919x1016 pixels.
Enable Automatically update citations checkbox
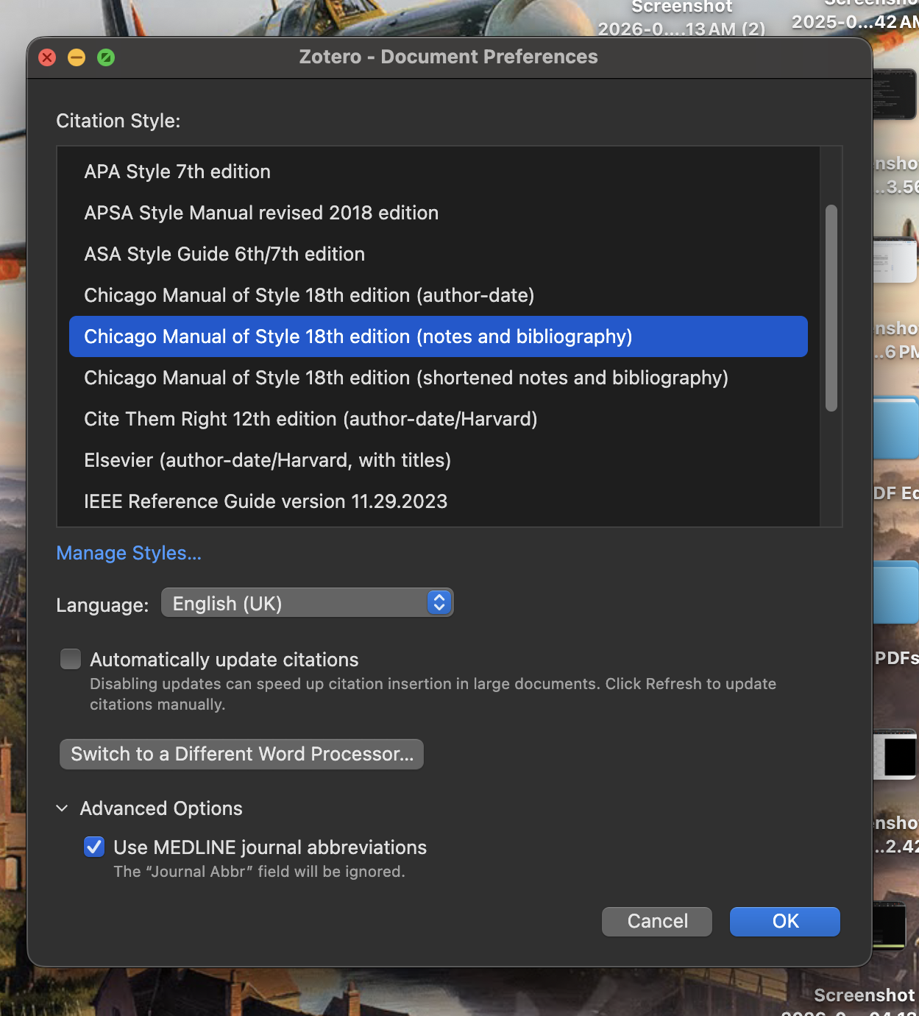(x=71, y=659)
